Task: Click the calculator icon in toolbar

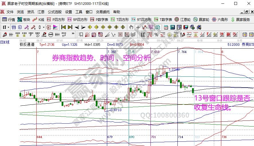Action: point(172,27)
